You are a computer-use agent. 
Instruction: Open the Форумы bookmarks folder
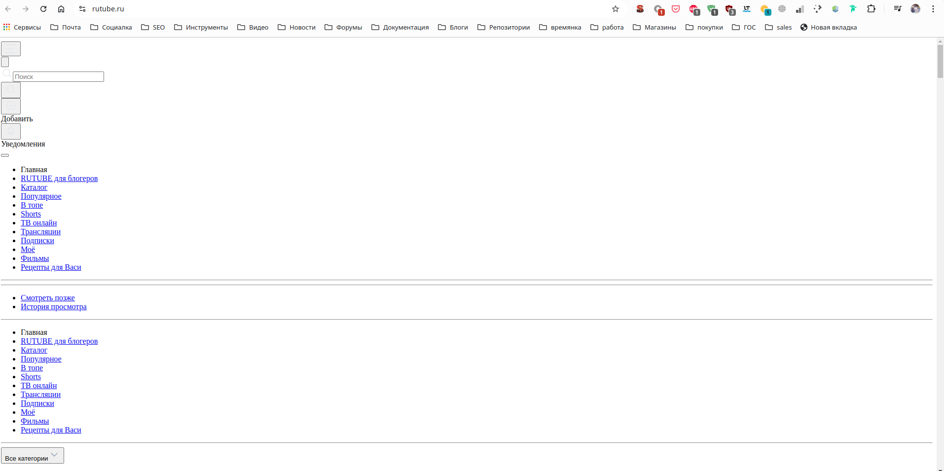[x=343, y=27]
